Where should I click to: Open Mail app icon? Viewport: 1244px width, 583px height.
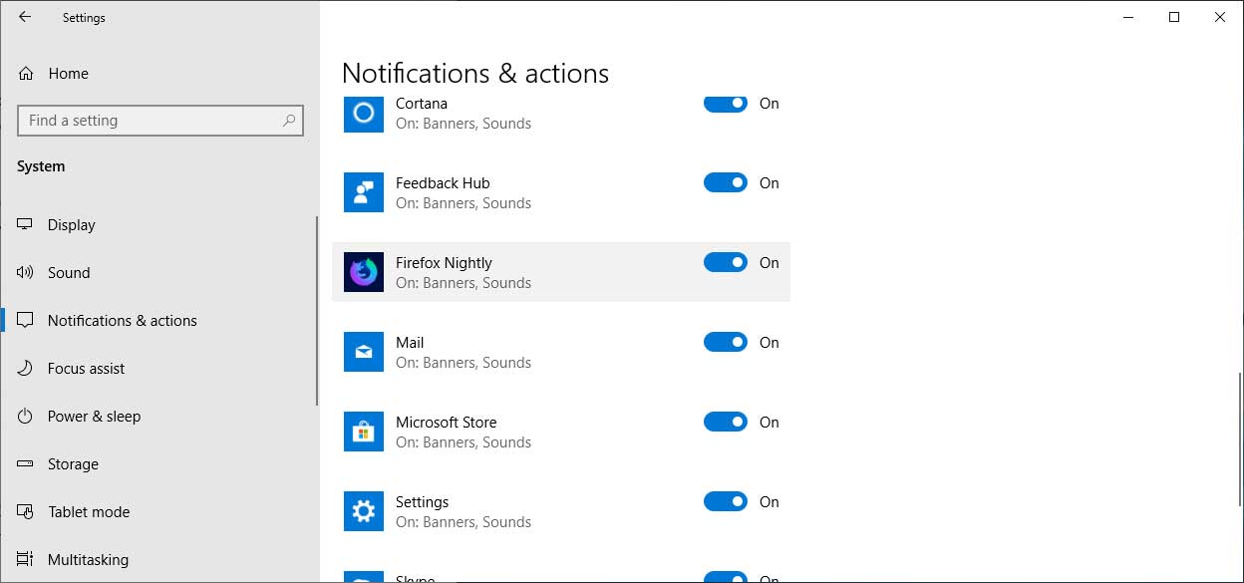[x=364, y=352]
